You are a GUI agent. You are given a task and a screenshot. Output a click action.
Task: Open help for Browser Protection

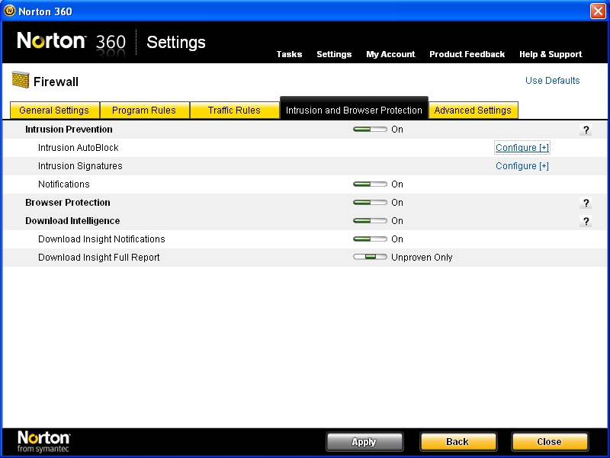(586, 203)
